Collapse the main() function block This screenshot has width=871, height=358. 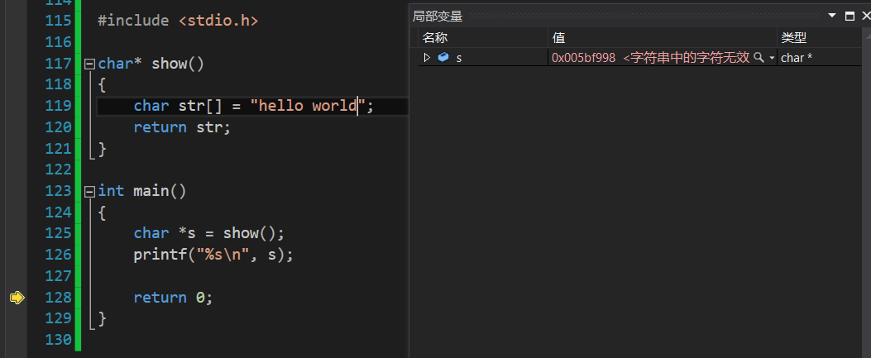tap(89, 191)
